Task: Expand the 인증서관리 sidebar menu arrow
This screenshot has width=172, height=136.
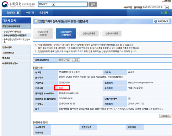Action: (29, 47)
